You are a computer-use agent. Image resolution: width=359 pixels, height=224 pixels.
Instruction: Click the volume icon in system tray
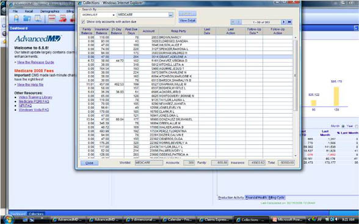(336, 219)
